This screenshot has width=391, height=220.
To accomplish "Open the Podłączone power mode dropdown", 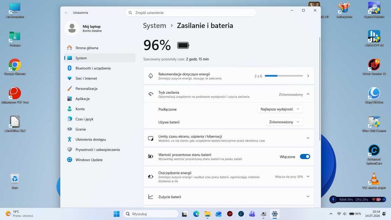I will point(280,109).
